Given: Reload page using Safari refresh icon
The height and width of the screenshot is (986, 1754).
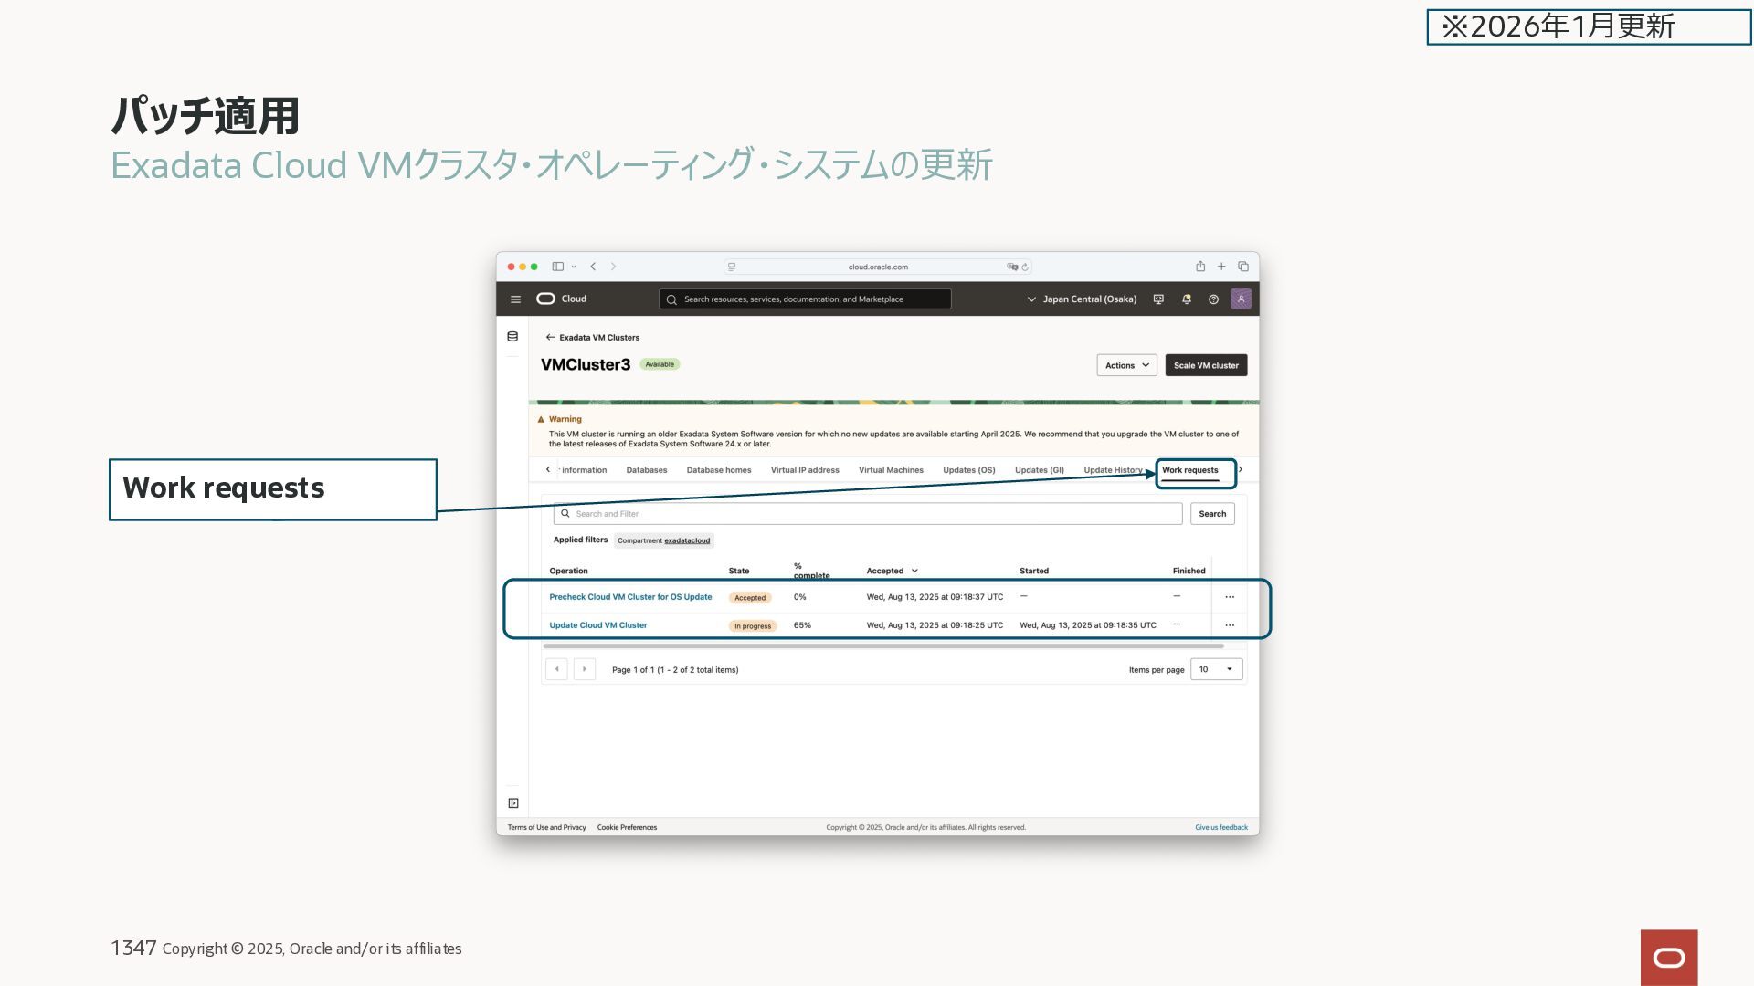Looking at the screenshot, I should (1025, 267).
